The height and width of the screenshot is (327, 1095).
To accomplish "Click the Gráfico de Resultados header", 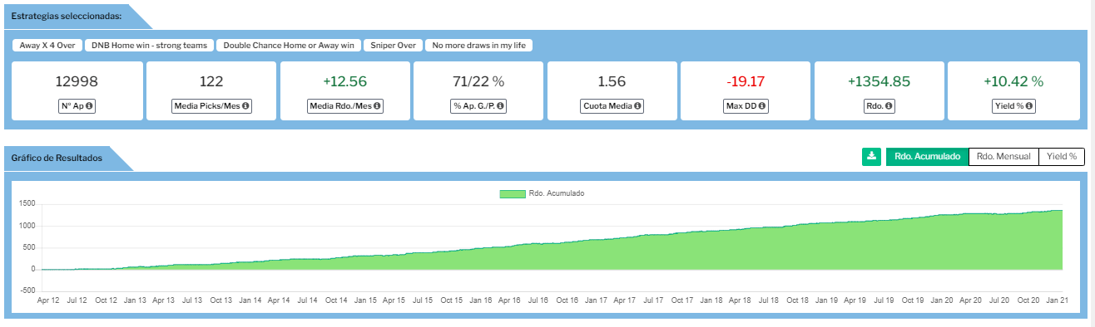I will coord(57,158).
